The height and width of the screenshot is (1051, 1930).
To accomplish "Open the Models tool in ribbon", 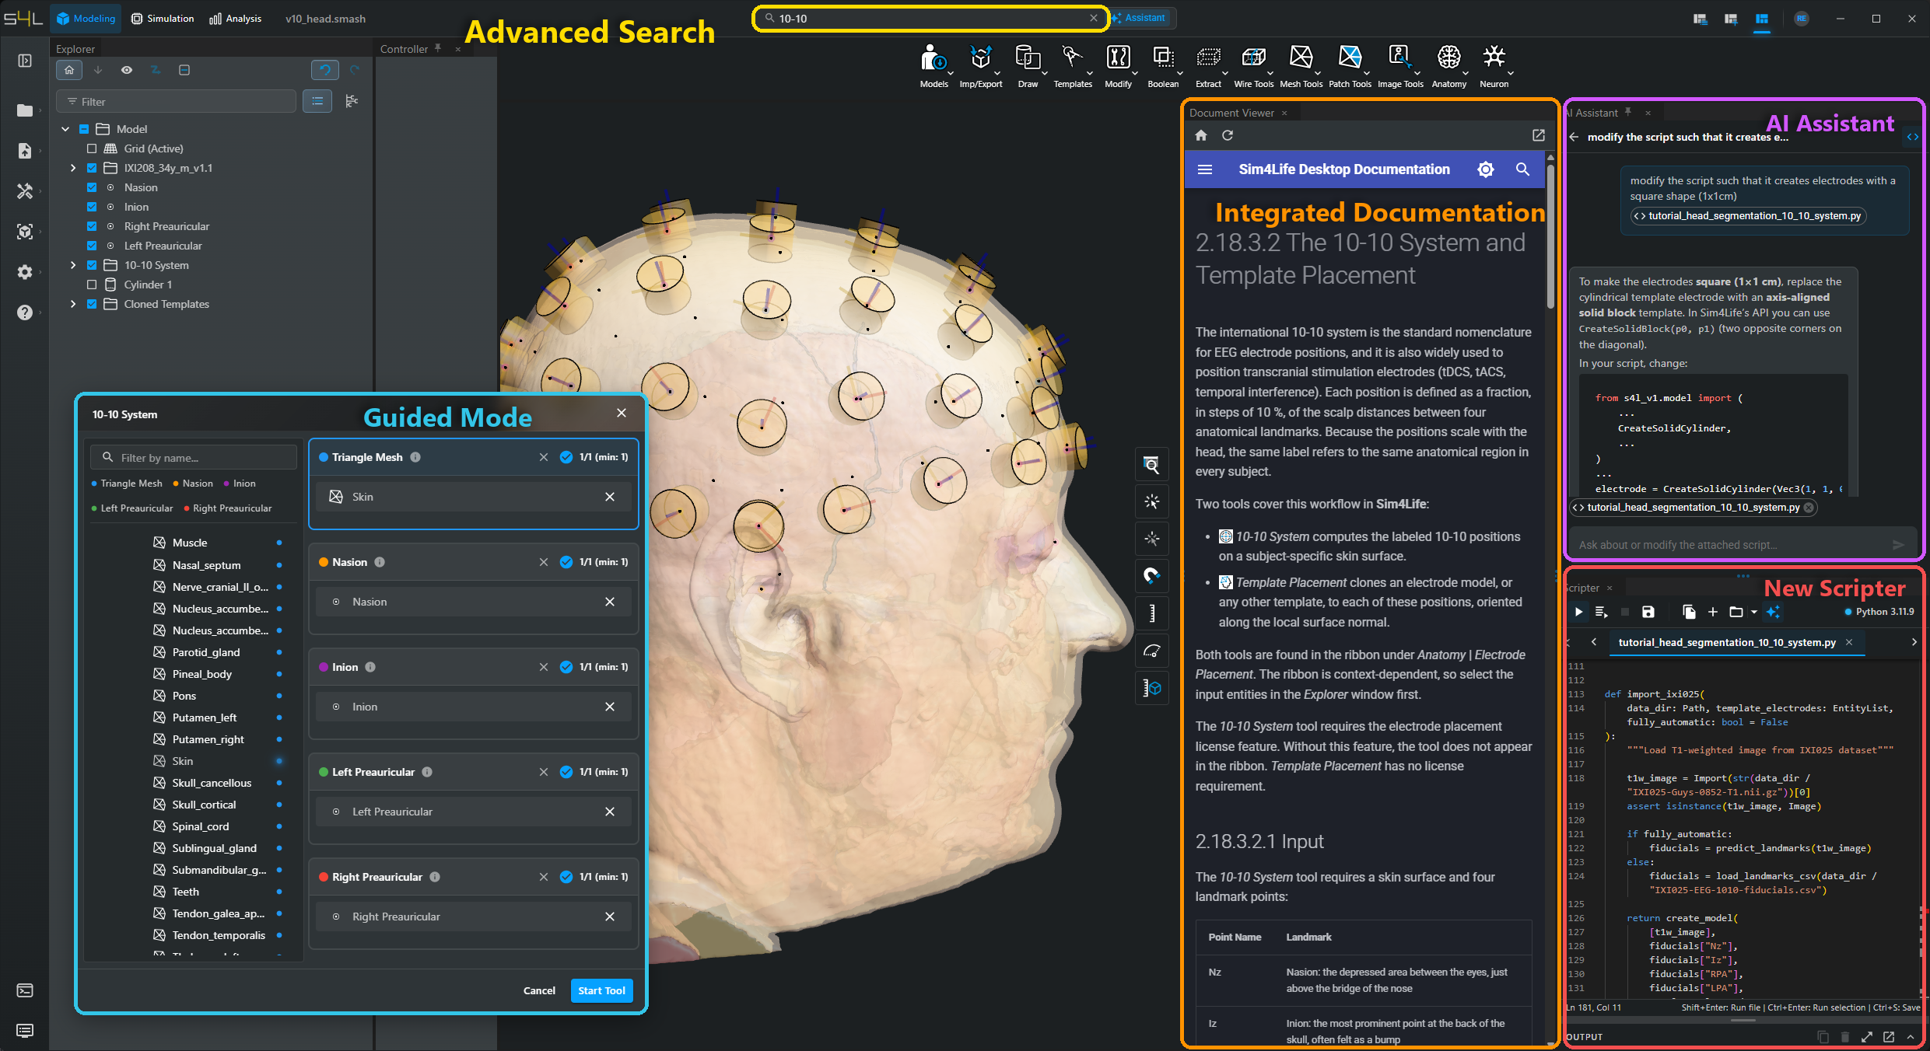I will tap(933, 65).
